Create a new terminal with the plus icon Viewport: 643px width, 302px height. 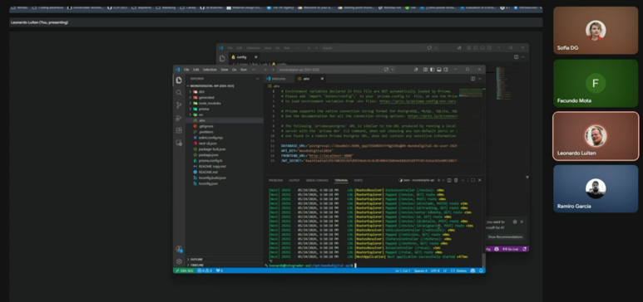[x=438, y=180]
